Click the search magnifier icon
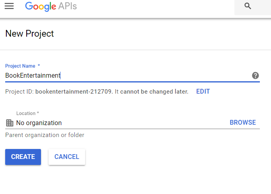The image size is (271, 194). pyautogui.click(x=248, y=6)
